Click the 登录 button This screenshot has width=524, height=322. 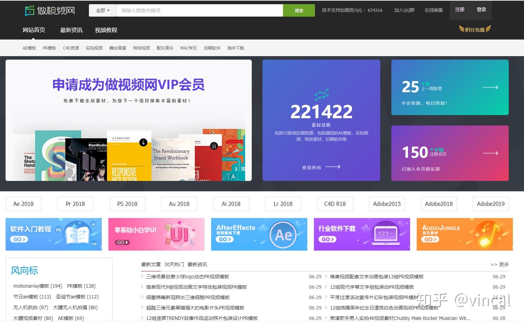pos(481,10)
